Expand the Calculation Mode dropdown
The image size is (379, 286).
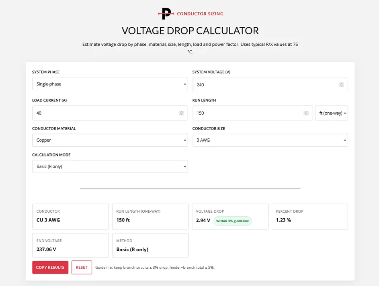[110, 166]
